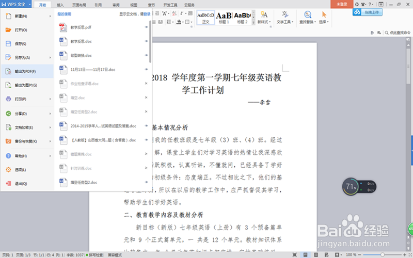Click the 未登录 login button
This screenshot has height=258, width=413.
coord(342,4)
